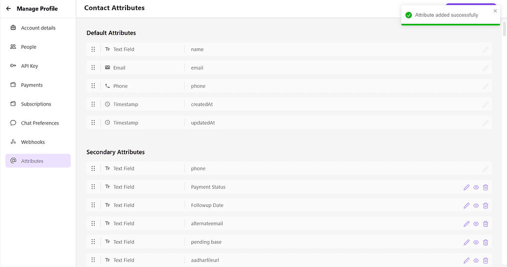This screenshot has width=507, height=267.
Task: Click disabled edit pencil on updatedAt row
Action: point(486,123)
